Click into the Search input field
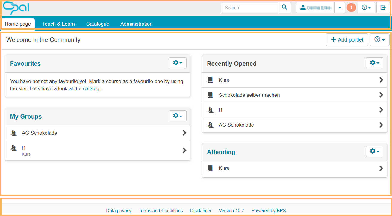The height and width of the screenshot is (216, 392). point(249,8)
